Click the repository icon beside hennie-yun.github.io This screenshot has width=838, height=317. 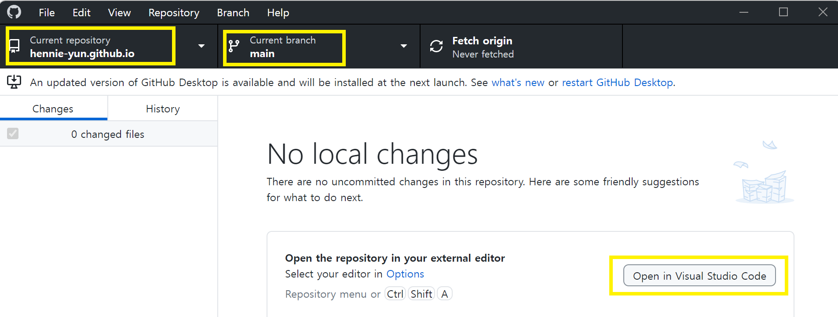pos(15,46)
